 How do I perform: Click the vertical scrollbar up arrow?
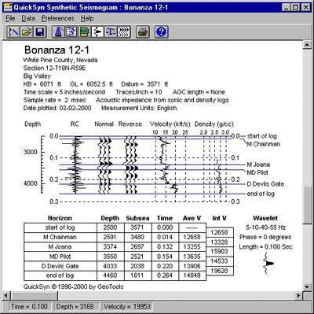pos(307,46)
